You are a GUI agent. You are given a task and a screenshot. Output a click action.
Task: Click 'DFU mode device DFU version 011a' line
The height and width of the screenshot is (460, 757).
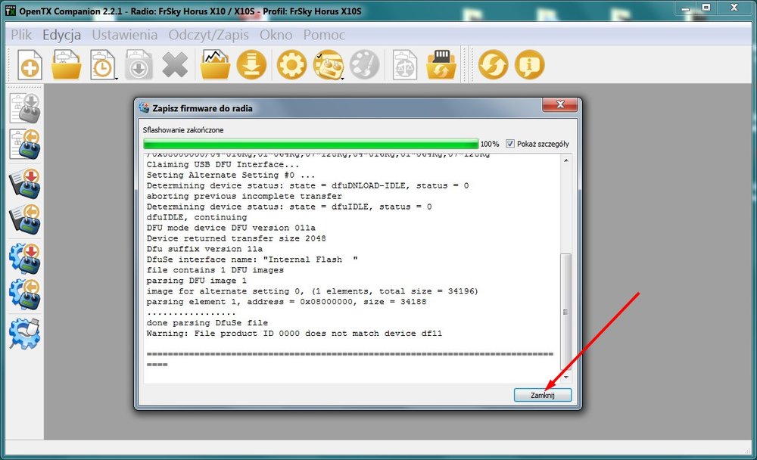point(231,228)
